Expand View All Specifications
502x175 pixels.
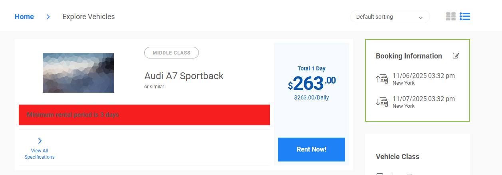[40, 154]
